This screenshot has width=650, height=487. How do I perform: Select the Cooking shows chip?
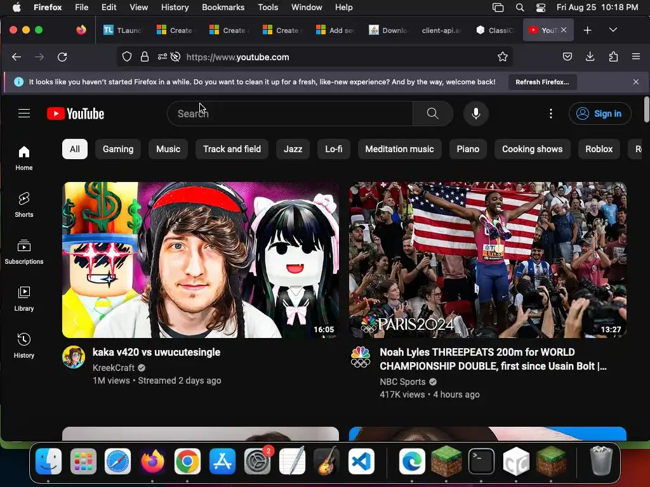533,149
